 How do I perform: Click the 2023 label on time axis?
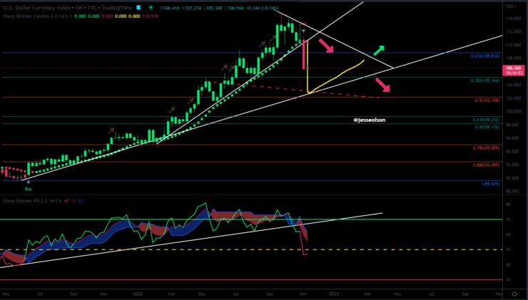pyautogui.click(x=333, y=294)
